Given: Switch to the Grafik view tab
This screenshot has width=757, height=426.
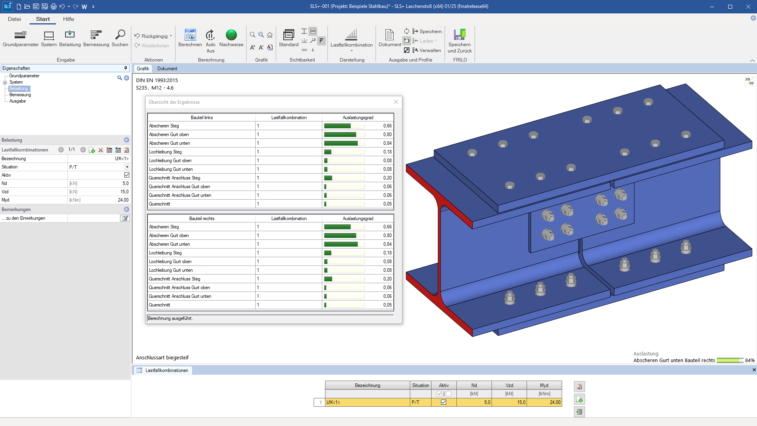Looking at the screenshot, I should (x=143, y=68).
